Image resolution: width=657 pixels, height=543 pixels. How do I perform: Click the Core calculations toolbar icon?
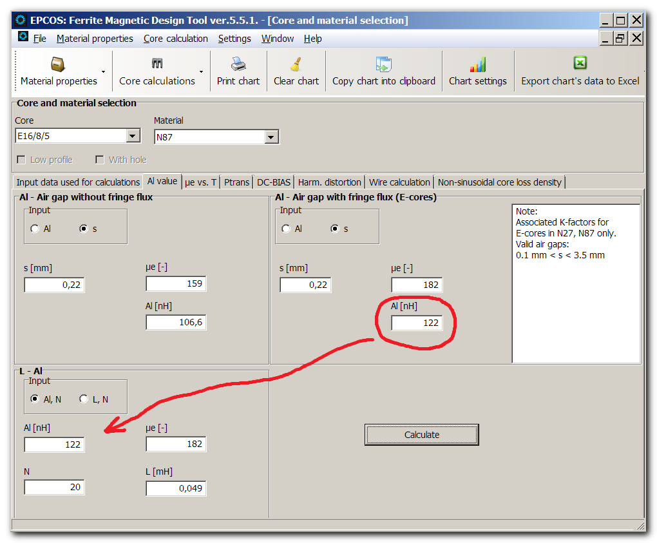(157, 64)
